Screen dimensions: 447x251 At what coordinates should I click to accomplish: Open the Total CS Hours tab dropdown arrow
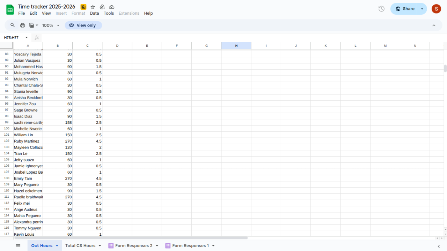pos(100,246)
